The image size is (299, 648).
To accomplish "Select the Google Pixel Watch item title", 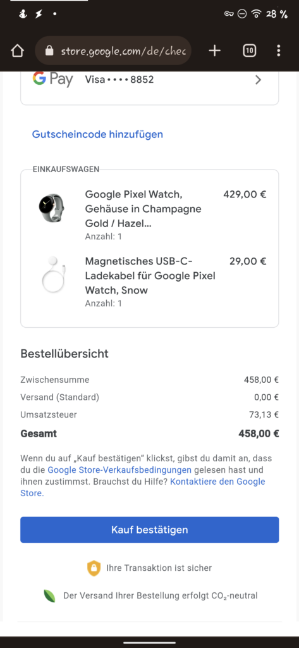I will [143, 209].
